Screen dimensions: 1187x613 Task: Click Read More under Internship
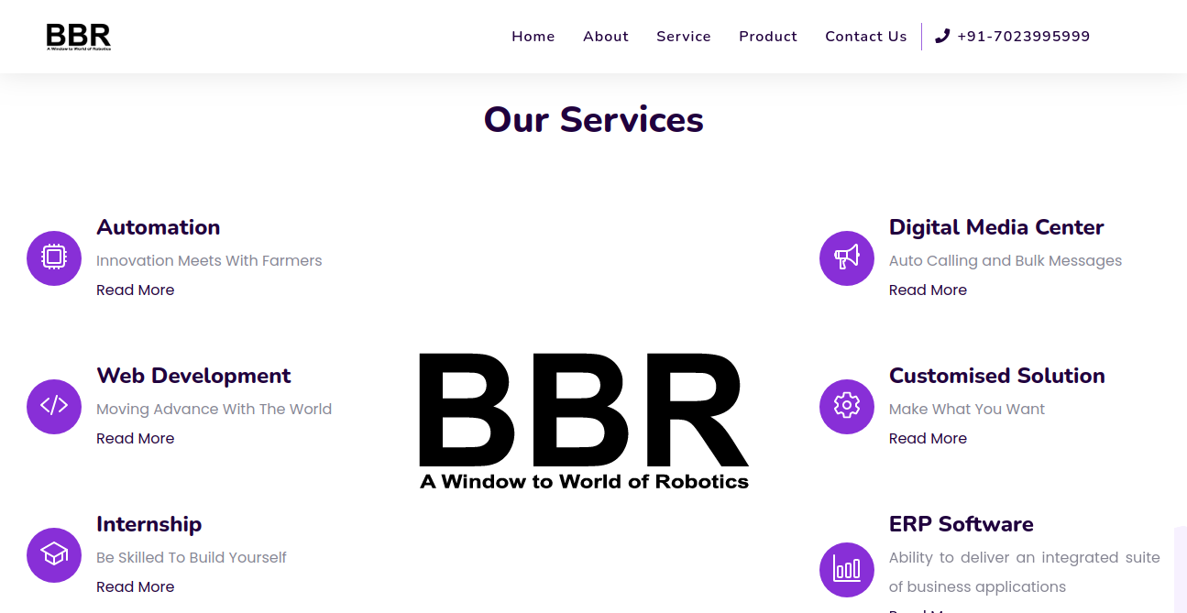click(136, 586)
